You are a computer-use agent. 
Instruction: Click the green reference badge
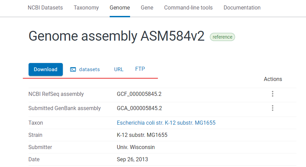click(222, 37)
